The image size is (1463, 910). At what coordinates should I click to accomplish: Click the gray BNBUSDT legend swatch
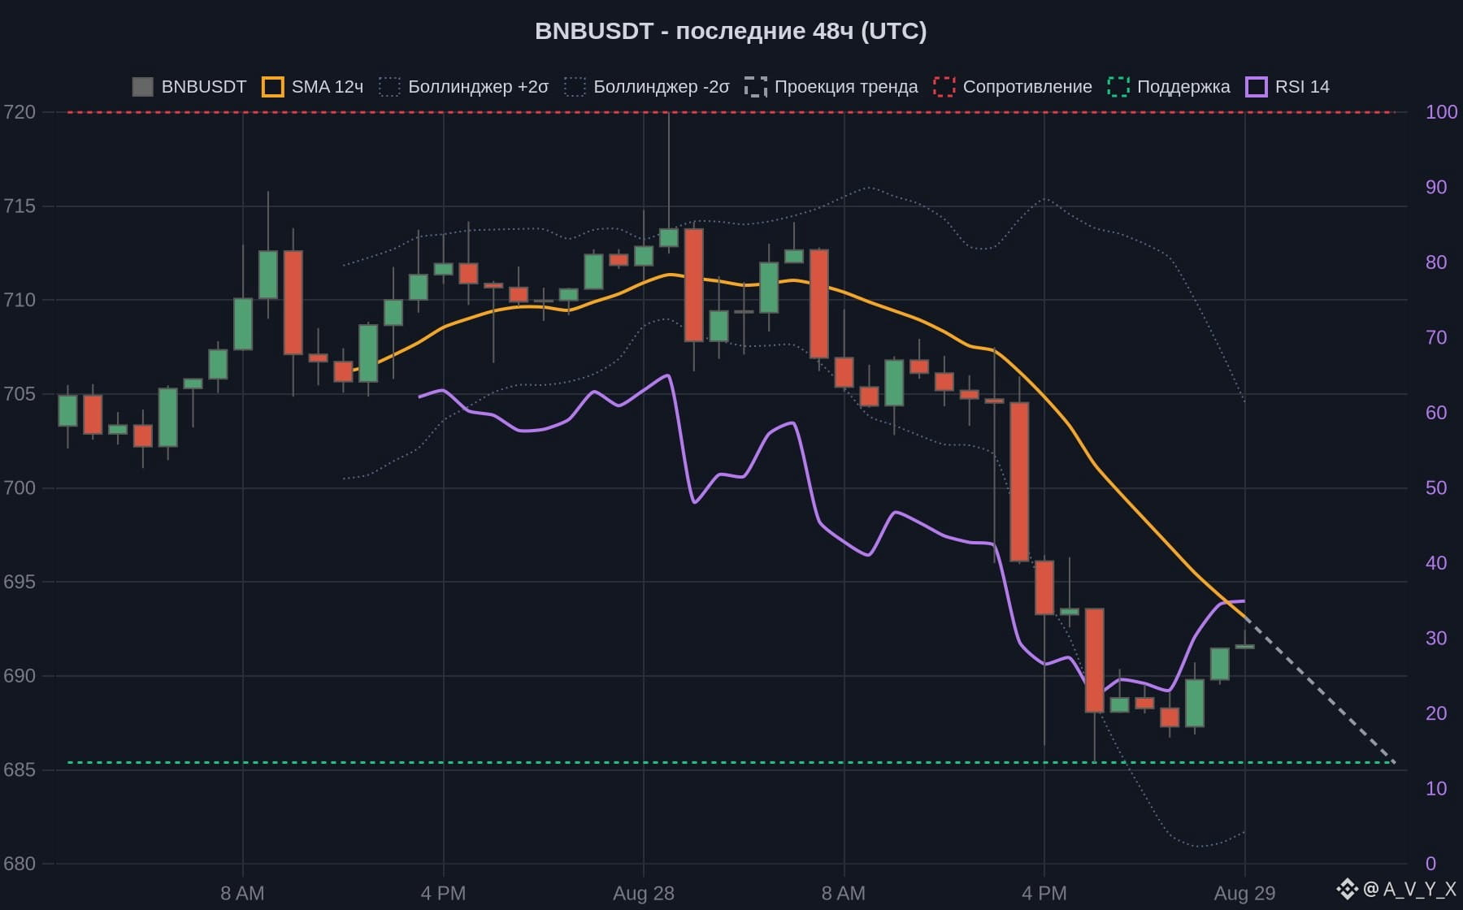pos(143,87)
